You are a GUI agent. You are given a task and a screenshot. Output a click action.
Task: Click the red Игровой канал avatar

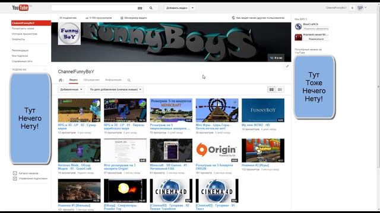298,37
